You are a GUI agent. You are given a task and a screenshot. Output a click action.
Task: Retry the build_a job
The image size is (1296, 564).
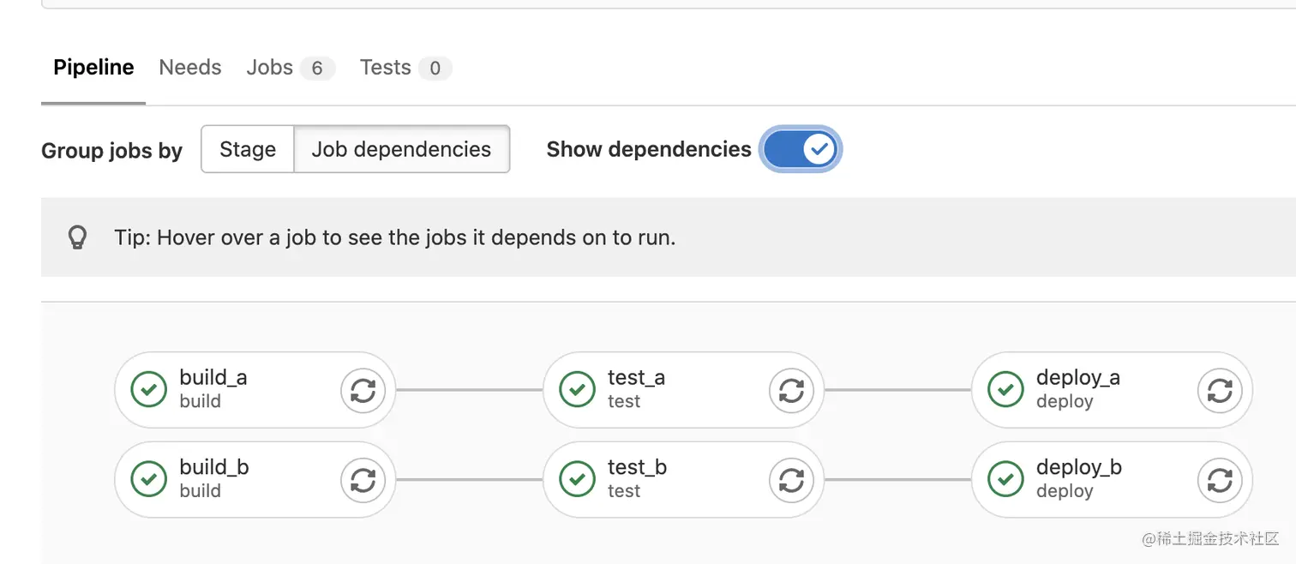363,391
